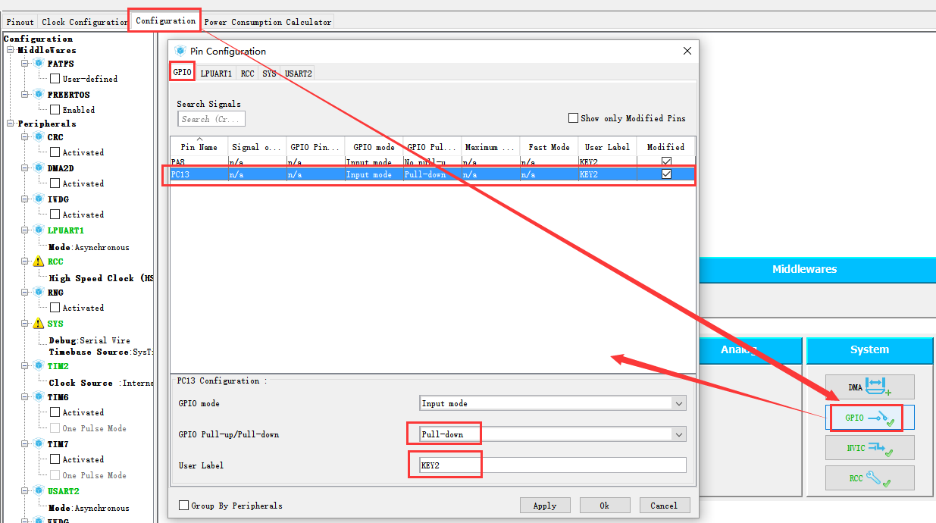
Task: Click the Search Signals input field
Action: (211, 118)
